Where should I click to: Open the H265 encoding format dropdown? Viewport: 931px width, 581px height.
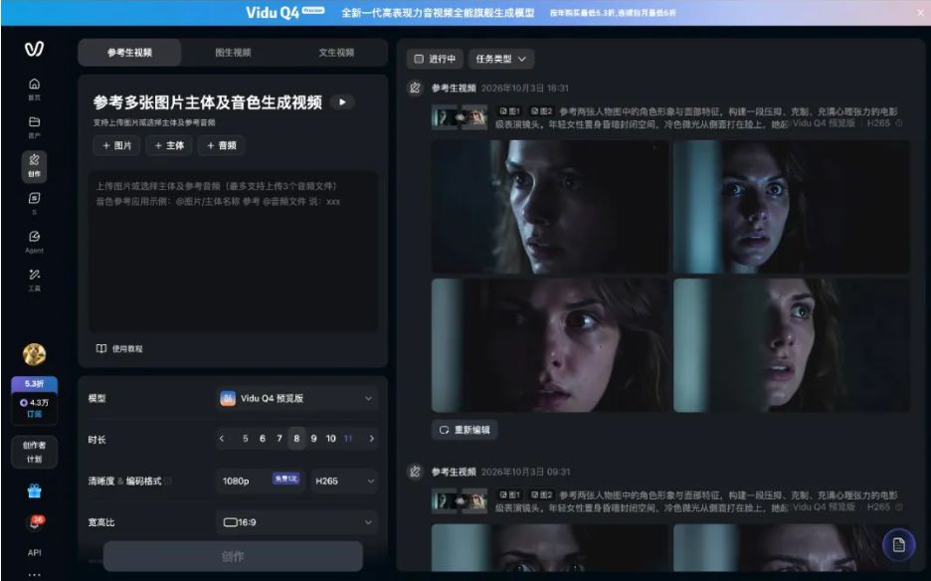click(345, 481)
